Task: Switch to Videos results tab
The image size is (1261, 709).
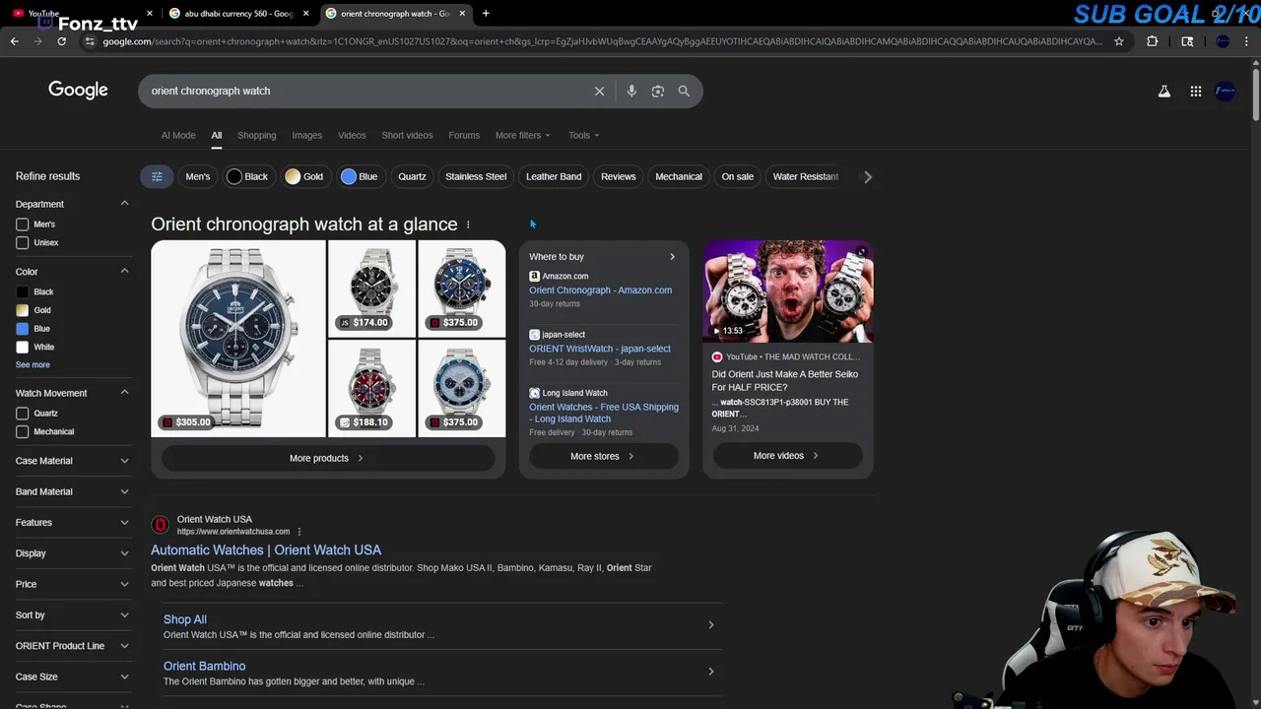Action: 352,135
